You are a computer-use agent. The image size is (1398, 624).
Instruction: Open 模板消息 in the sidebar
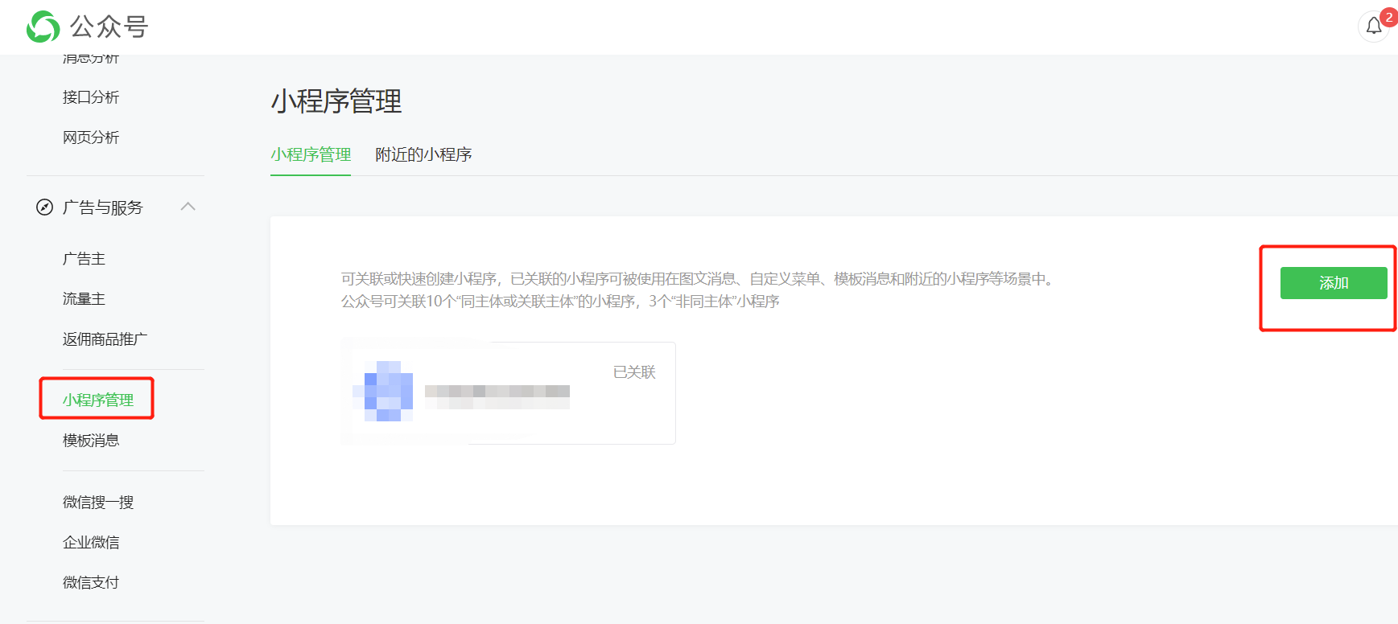point(91,441)
